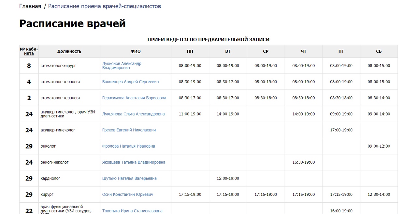The height and width of the screenshot is (214, 417).
Task: Select the ПН column header
Action: (190, 51)
